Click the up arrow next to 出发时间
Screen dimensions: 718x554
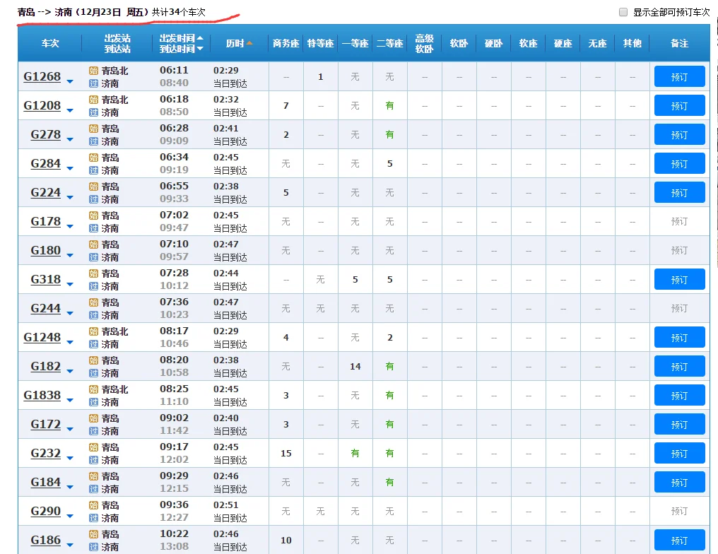(x=200, y=38)
